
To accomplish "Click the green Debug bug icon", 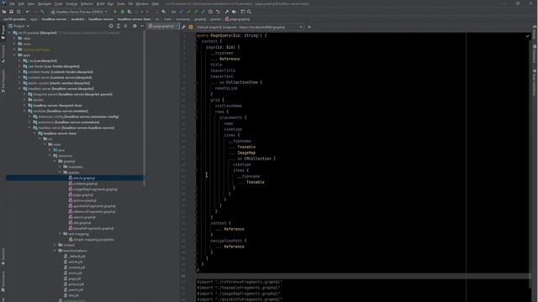I will [123, 12].
